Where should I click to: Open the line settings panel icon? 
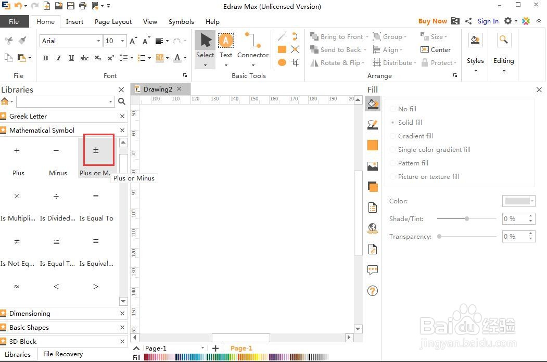[373, 124]
